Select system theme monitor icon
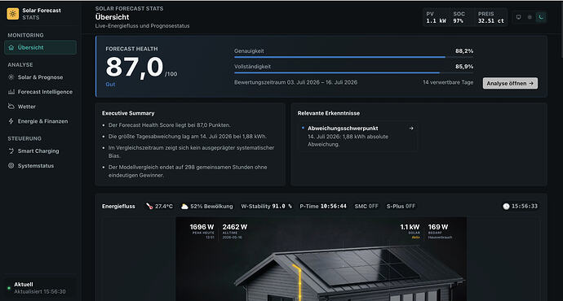Screen dimensions: 563x301 click(518, 17)
